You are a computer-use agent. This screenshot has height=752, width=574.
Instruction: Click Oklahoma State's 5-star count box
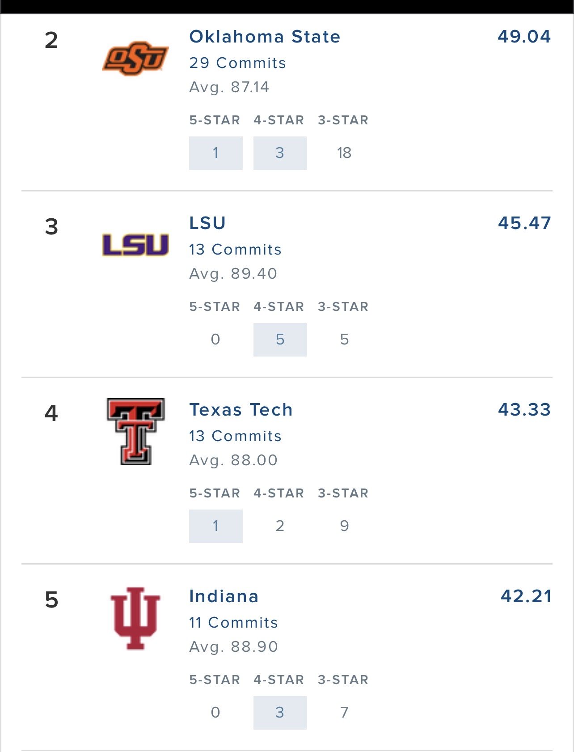tap(215, 153)
